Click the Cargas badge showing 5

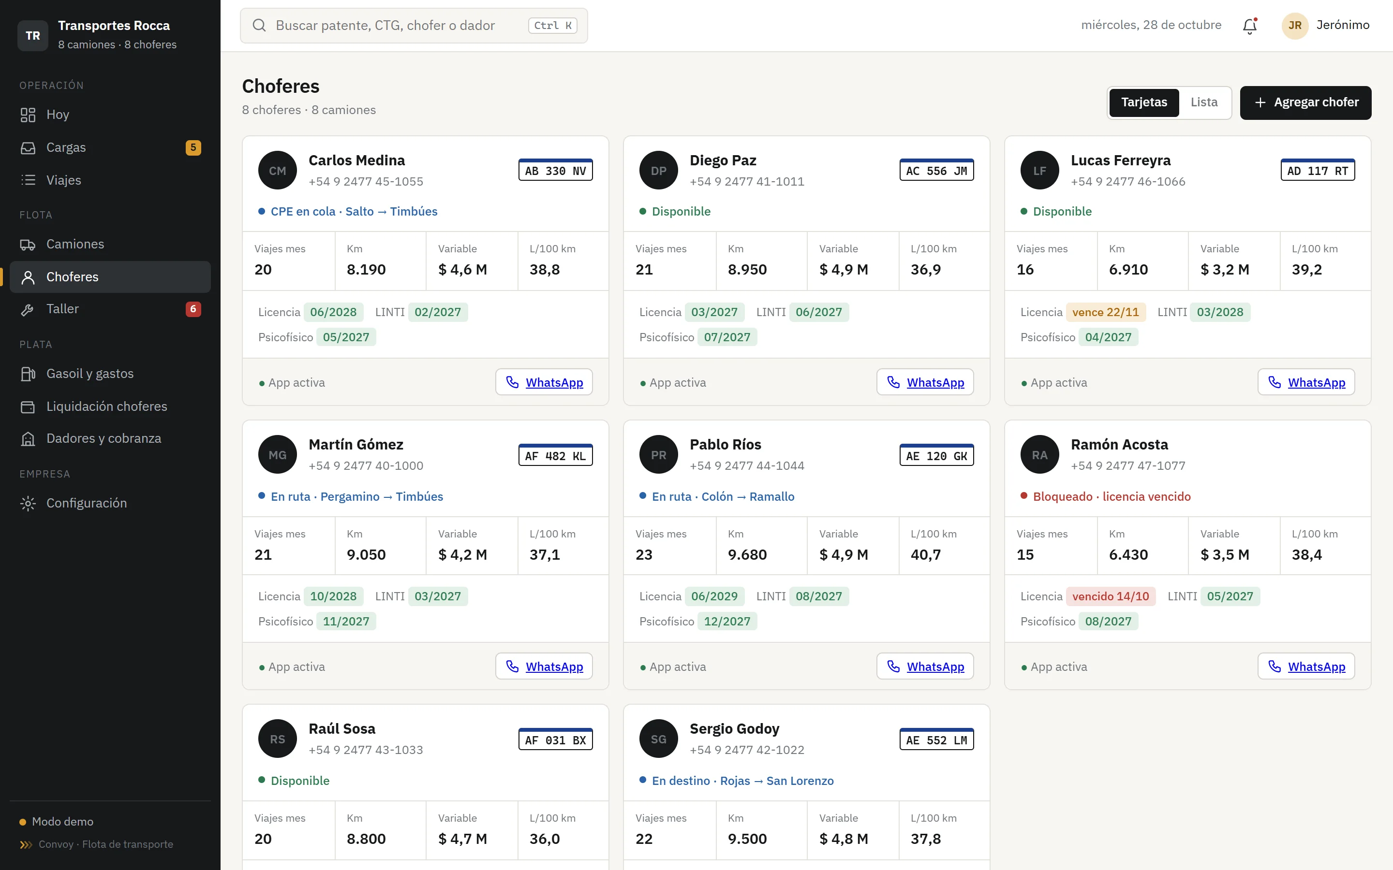pos(193,147)
